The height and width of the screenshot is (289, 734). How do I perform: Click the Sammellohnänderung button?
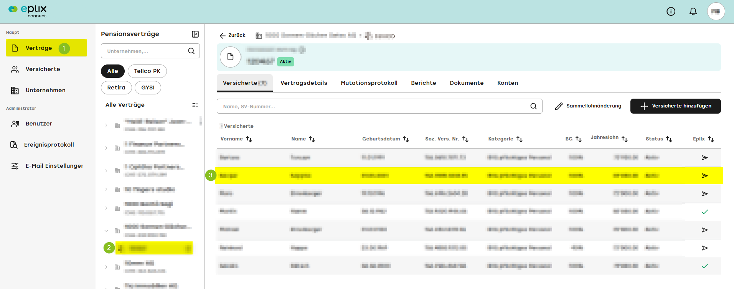(588, 106)
